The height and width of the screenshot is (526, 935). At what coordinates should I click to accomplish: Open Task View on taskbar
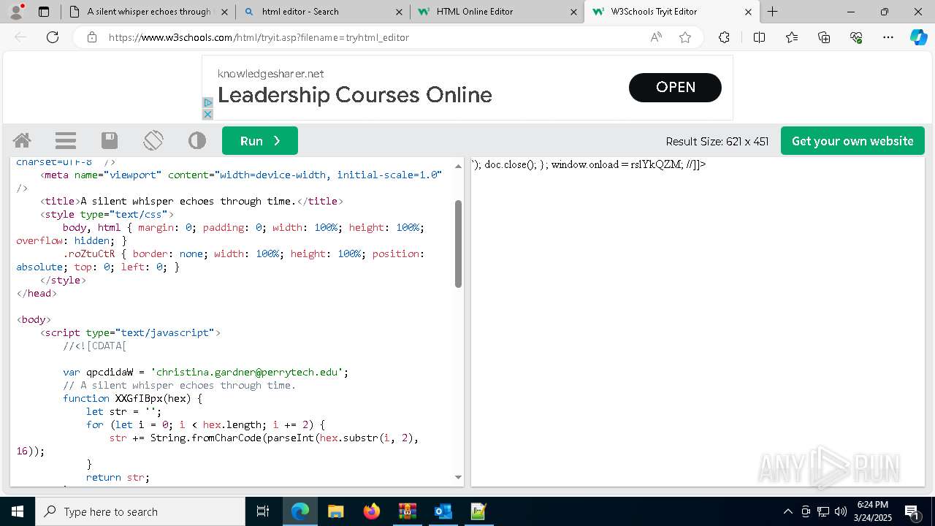(x=264, y=511)
